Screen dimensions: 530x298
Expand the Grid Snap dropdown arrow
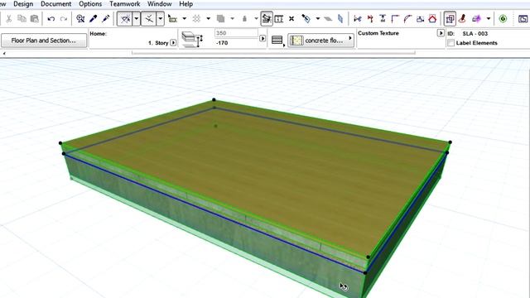(185, 19)
